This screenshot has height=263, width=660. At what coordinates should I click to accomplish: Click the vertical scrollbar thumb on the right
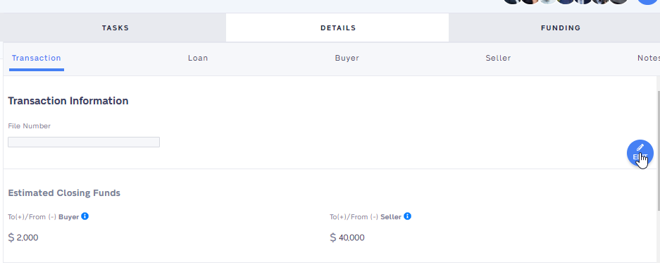click(659, 149)
